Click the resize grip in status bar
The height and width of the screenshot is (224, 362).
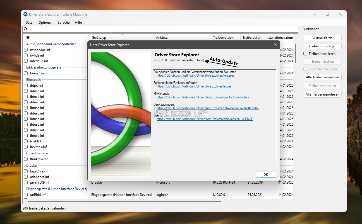344,209
